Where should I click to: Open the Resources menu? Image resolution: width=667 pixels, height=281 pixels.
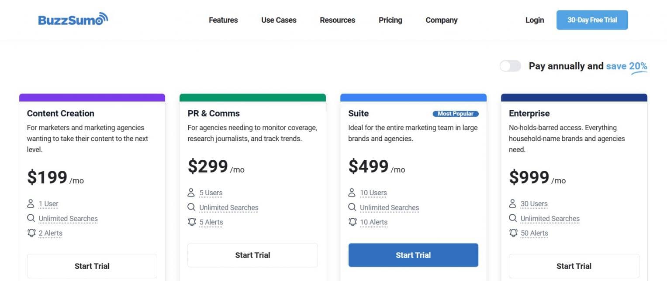(x=337, y=20)
